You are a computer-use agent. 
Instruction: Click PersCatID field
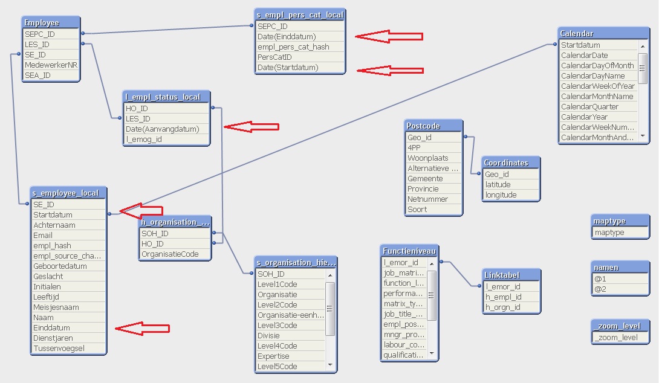[300, 57]
